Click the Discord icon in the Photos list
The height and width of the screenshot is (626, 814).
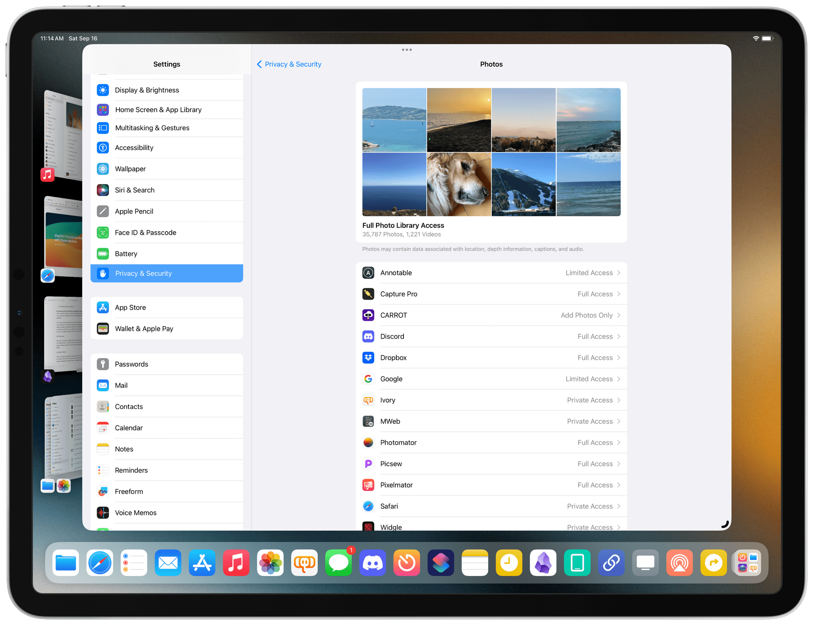pos(368,336)
